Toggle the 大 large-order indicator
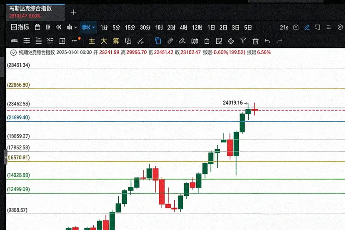This screenshot has width=345, height=230. point(104,41)
